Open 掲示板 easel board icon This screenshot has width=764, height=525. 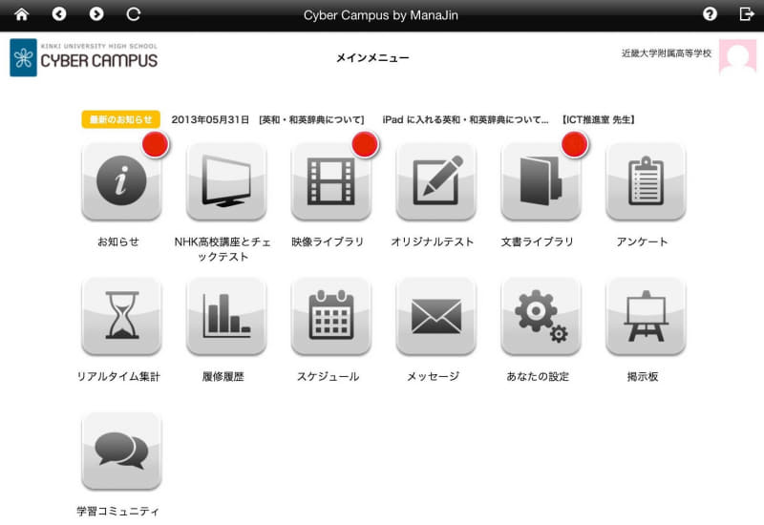[x=646, y=316]
